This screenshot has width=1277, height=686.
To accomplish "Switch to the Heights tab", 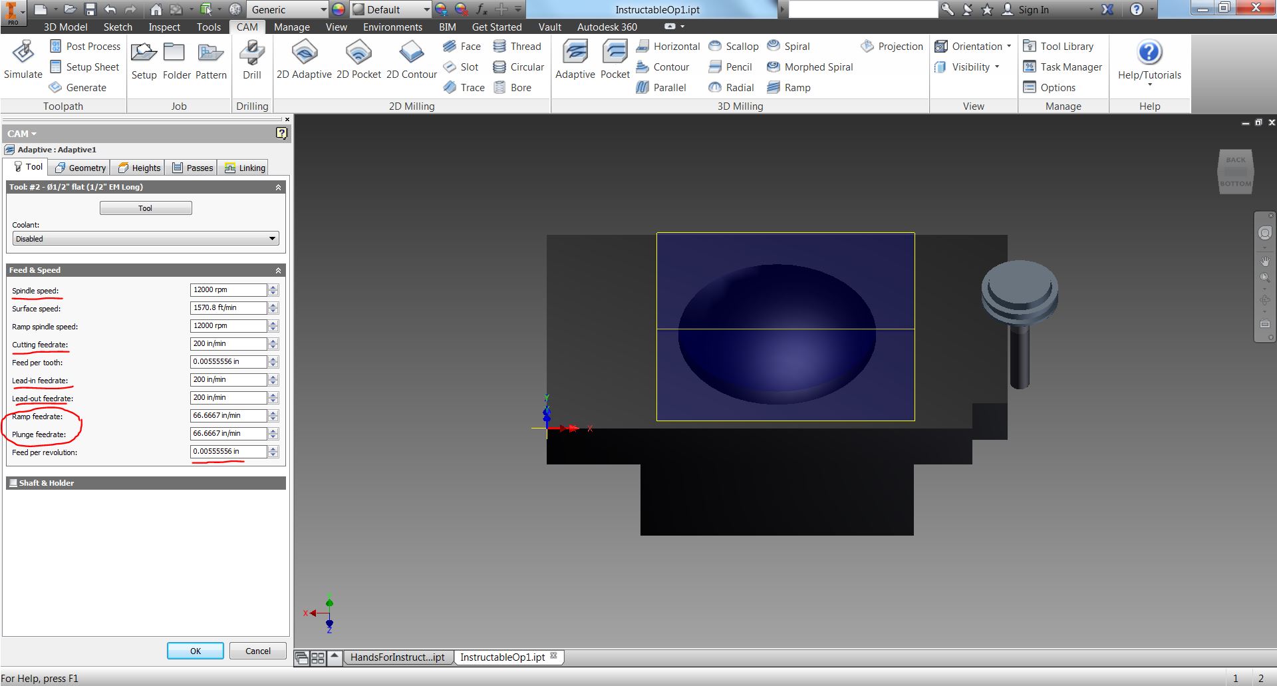I will (139, 168).
